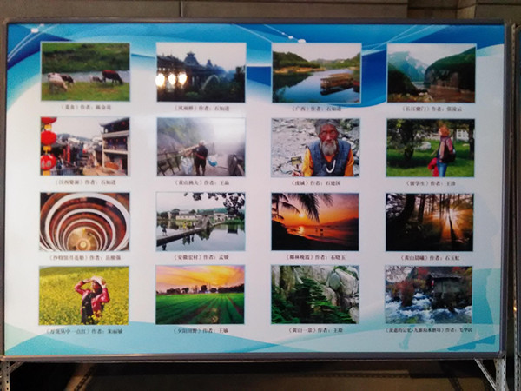
Task: Select the night-lit covered bridge photo
Action: (x=201, y=72)
